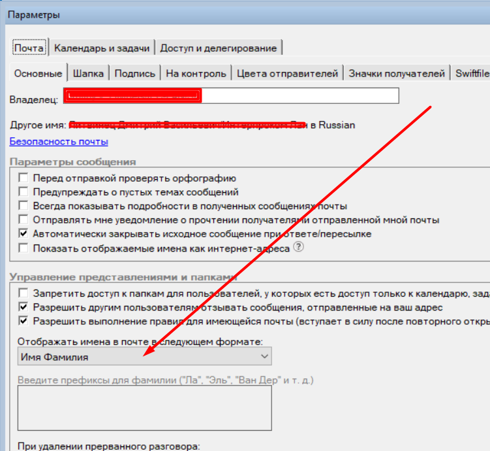This screenshot has width=490, height=451.
Task: Check Запретить доступ к папкам для пользователей
Action: (x=23, y=293)
